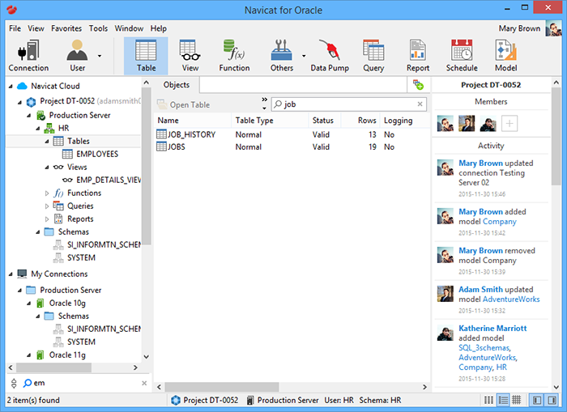Screen dimensions: 567x412
Task: Select the EMPLOYEES table in tree
Action: coord(91,155)
